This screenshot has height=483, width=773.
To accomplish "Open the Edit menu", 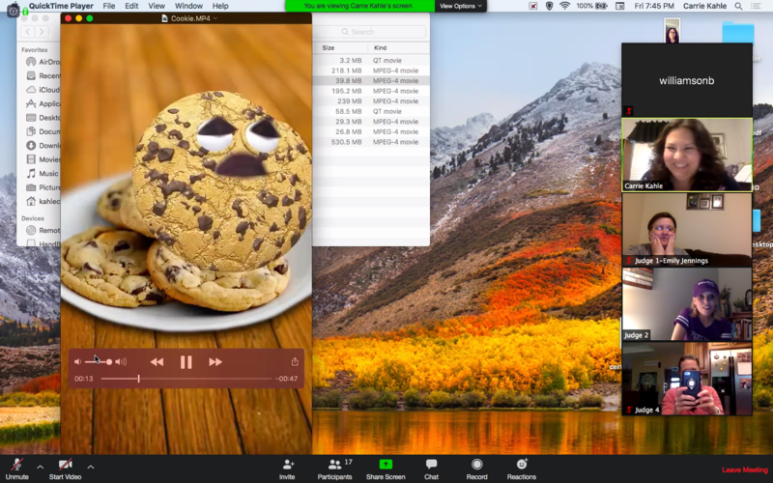I will point(131,6).
